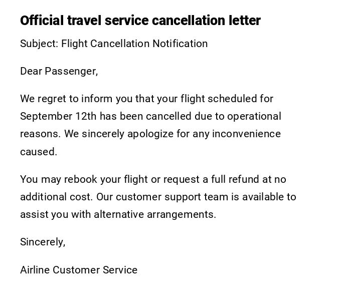The image size is (351, 301).
Task: Click the words "Flight Cancellation Notification"
Action: tap(134, 44)
